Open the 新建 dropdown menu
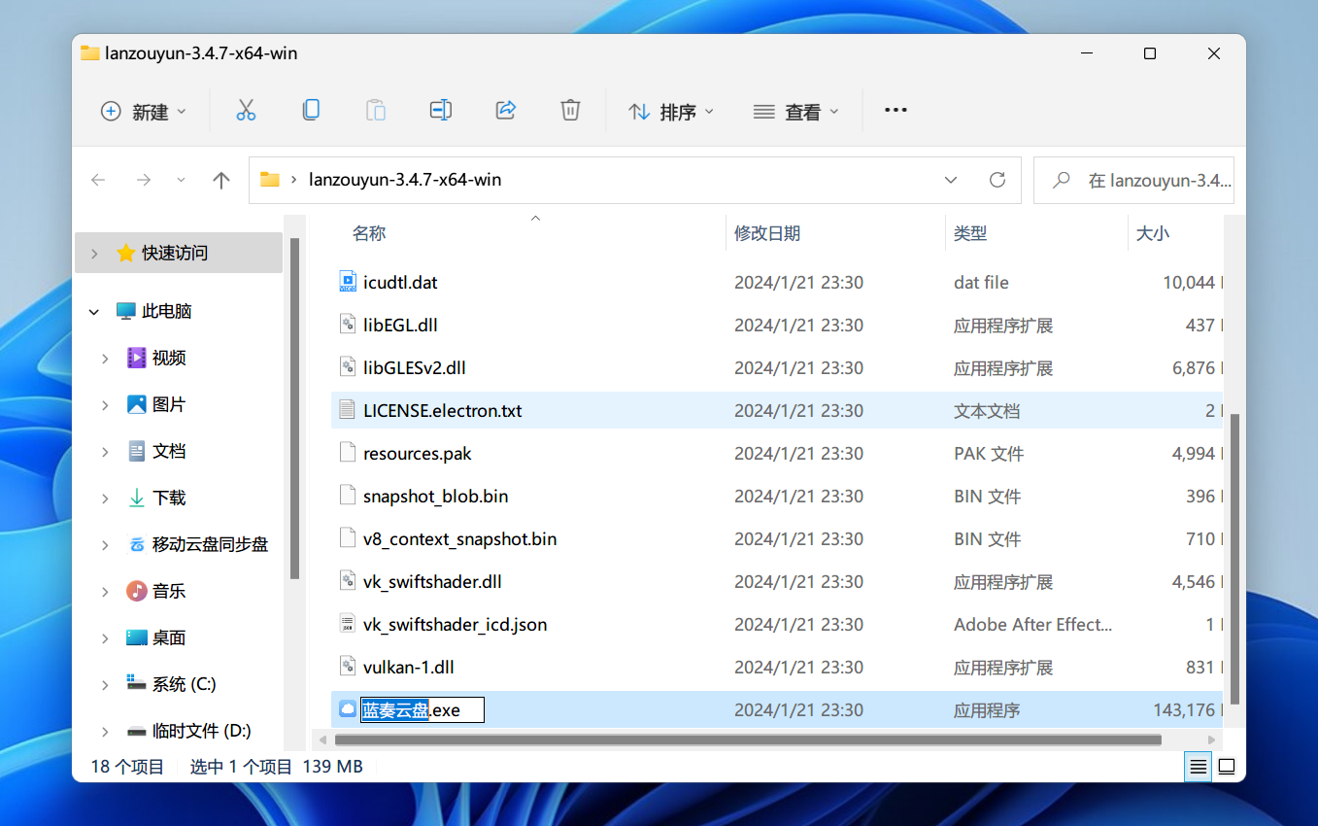 point(144,112)
